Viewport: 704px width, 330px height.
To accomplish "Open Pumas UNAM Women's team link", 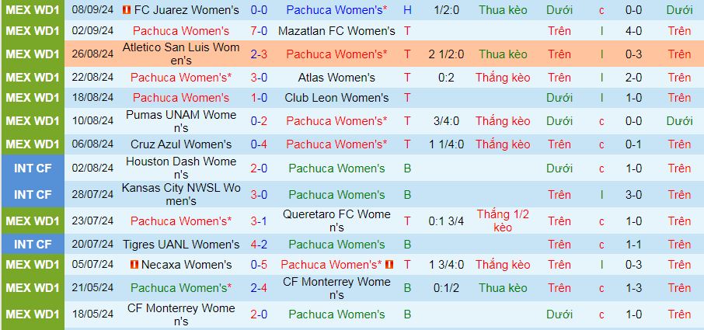I will tap(181, 121).
